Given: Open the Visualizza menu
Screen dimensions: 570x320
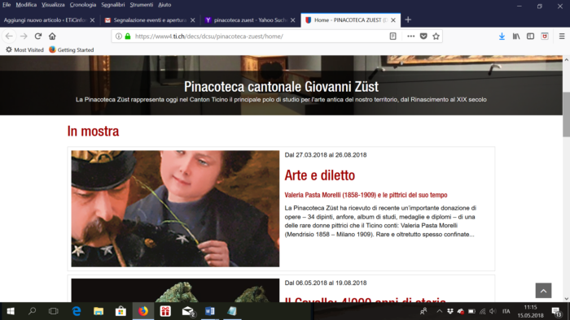Looking at the screenshot, I should pyautogui.click(x=53, y=5).
